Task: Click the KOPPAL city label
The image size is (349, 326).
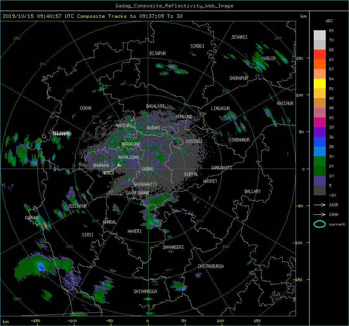Action: point(192,174)
